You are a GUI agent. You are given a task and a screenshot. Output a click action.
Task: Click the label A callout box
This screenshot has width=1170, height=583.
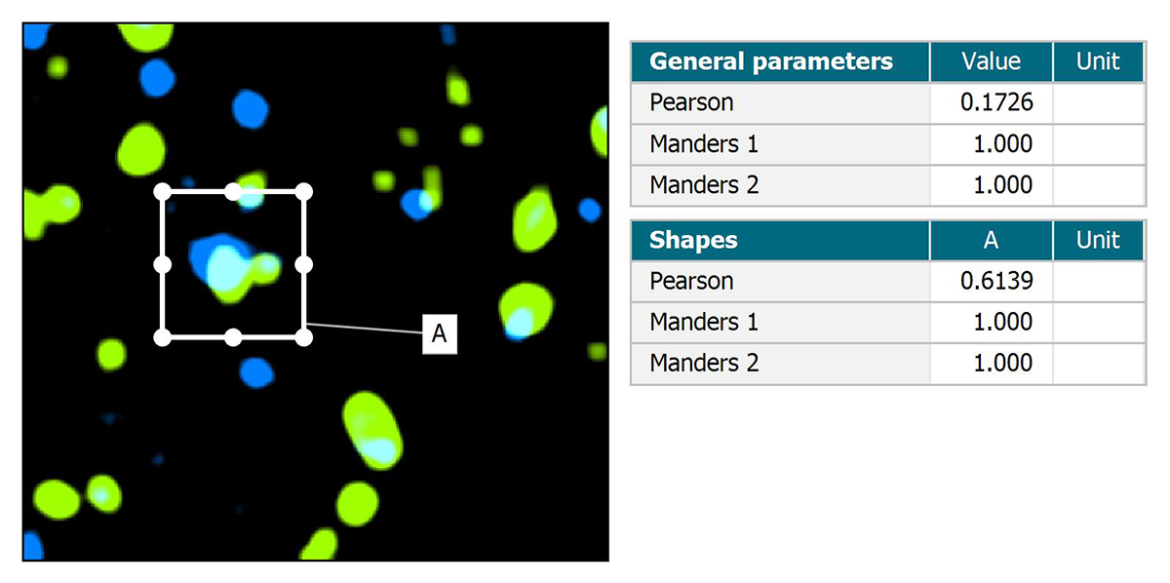click(439, 334)
